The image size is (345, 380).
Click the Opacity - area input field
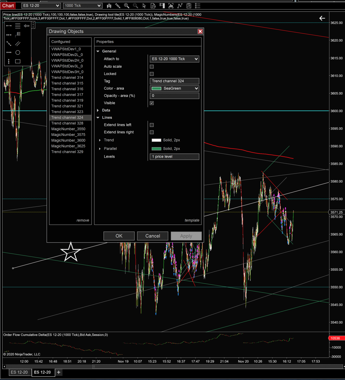pyautogui.click(x=174, y=96)
